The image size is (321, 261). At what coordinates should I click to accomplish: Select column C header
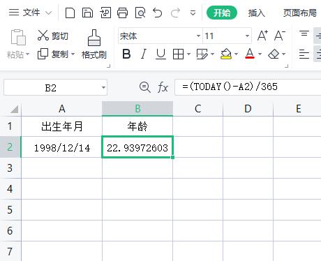tap(198, 109)
